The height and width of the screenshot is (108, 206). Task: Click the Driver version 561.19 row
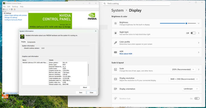[58, 63]
